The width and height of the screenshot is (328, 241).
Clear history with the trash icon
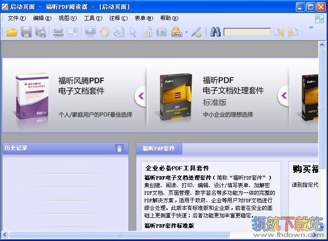coord(119,149)
